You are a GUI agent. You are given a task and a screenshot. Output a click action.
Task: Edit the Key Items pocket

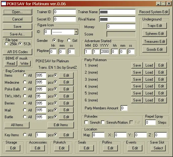pyautogui.click(x=66, y=135)
